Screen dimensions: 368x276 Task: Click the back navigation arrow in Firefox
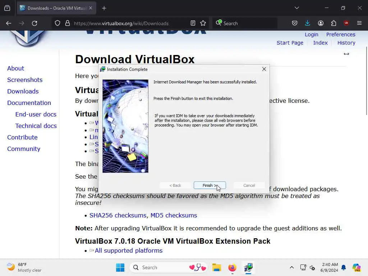coord(9,23)
